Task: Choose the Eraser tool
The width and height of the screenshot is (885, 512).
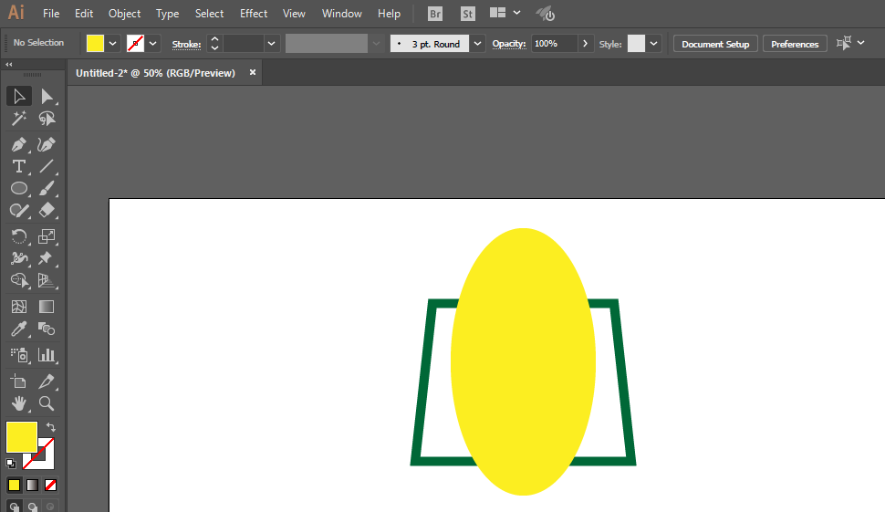Action: [47, 211]
